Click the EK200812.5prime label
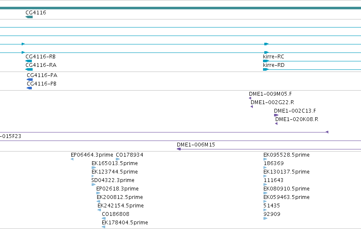This screenshot has width=361, height=229. [120, 197]
